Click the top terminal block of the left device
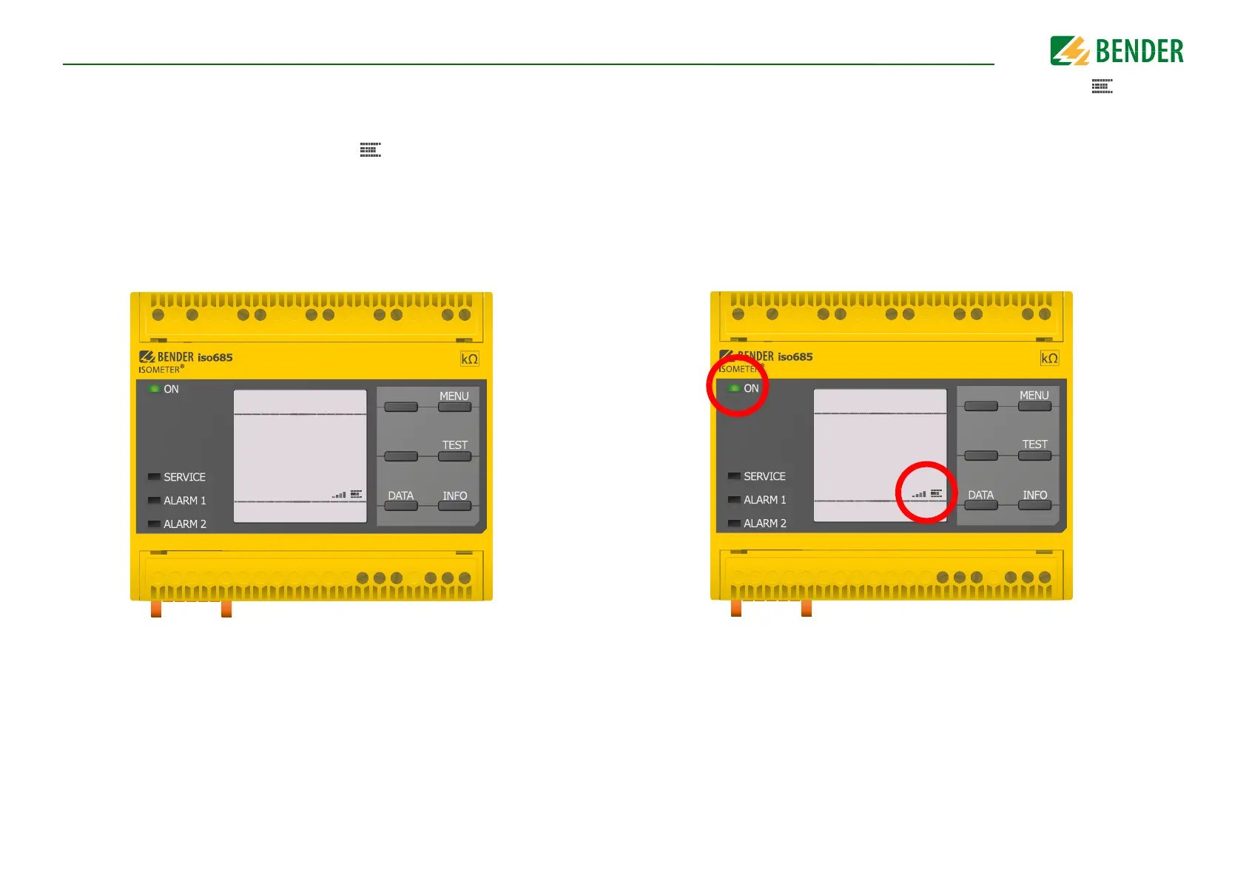The image size is (1246, 880). 311,317
